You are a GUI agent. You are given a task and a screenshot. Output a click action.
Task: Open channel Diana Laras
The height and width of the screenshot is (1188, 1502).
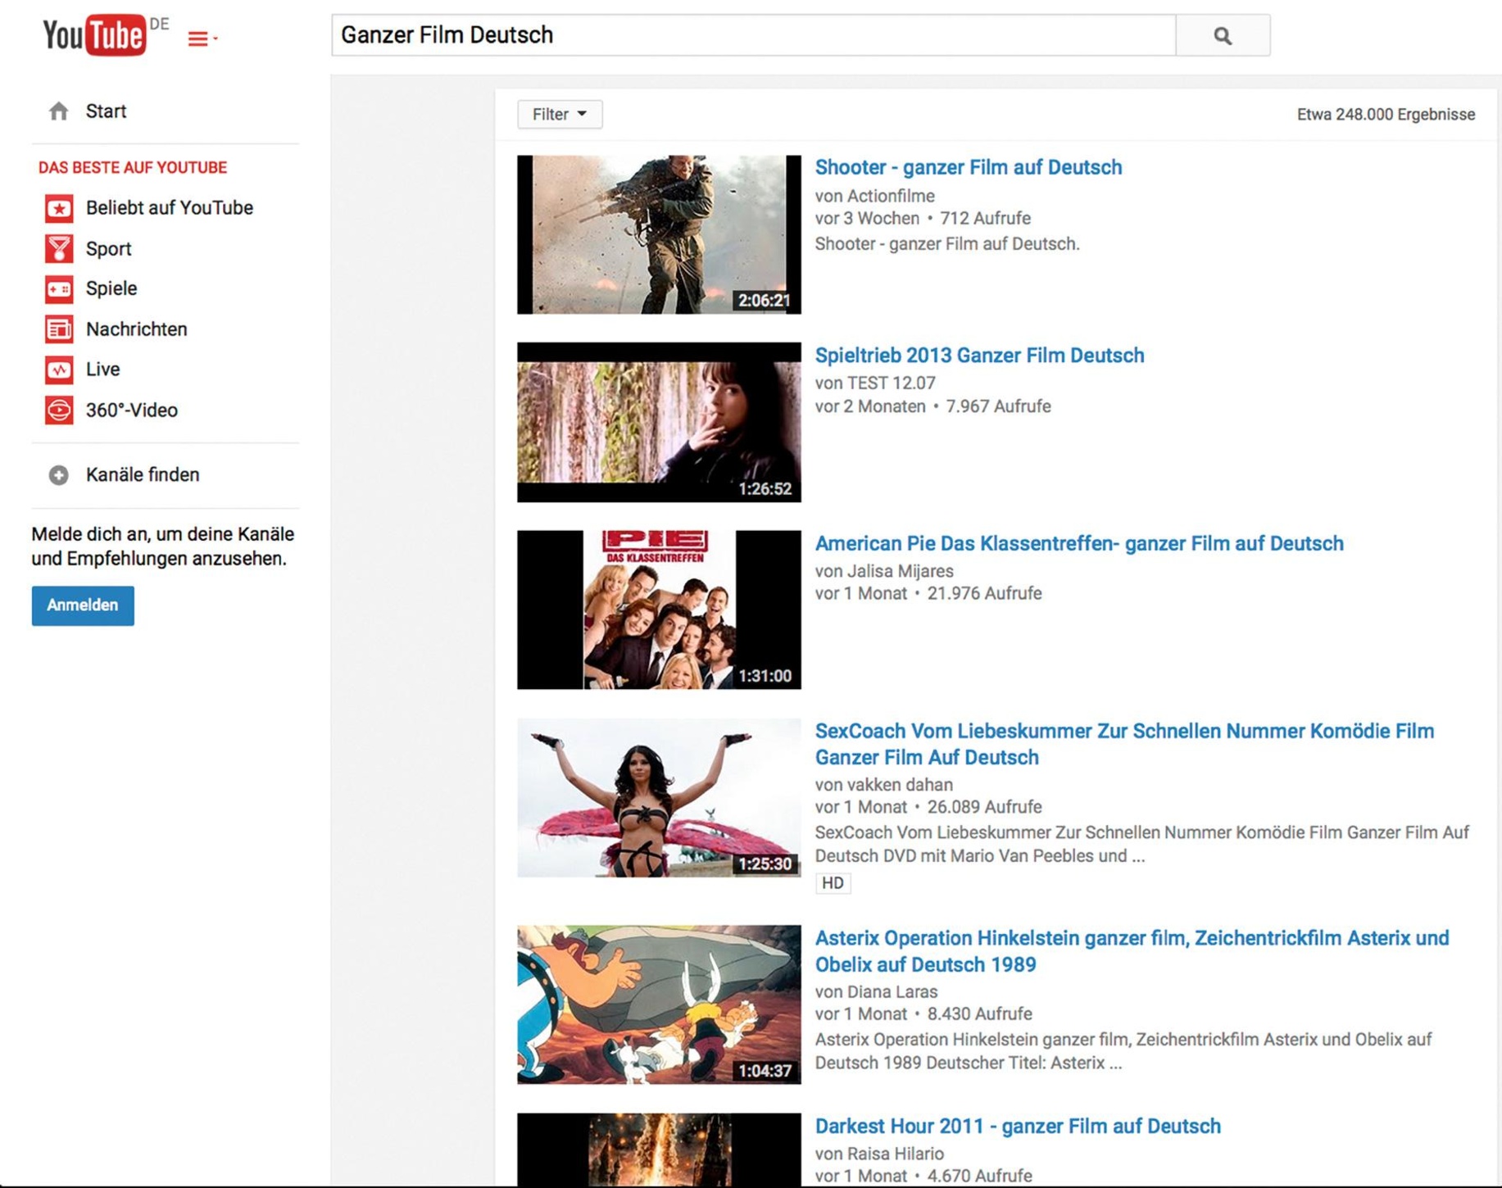pyautogui.click(x=892, y=991)
